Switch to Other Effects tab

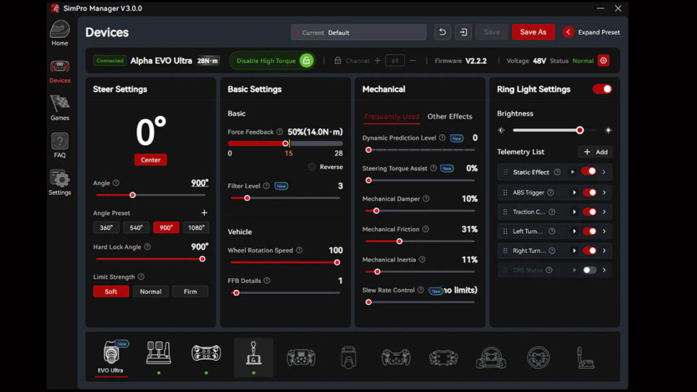pyautogui.click(x=449, y=116)
